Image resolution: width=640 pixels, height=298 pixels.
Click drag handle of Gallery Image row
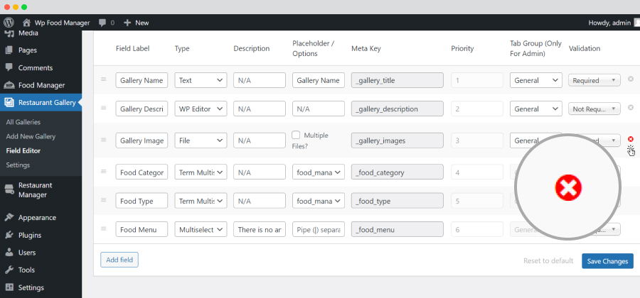pyautogui.click(x=104, y=140)
